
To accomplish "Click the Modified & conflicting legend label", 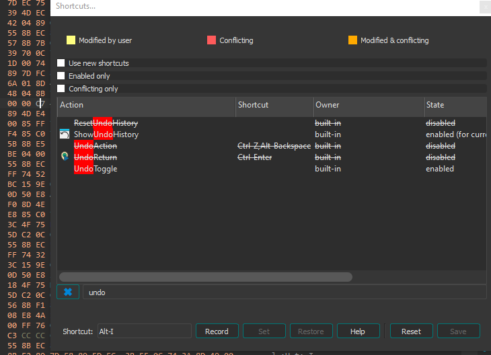I will click(x=395, y=40).
